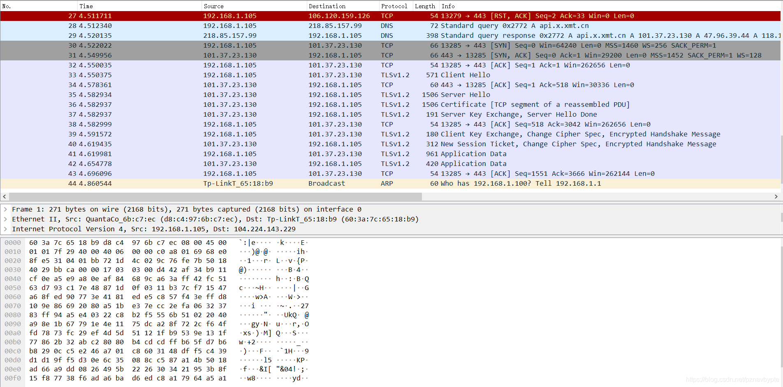This screenshot has width=783, height=387.
Task: Click Broadcast destination in packet 44
Action: pos(327,184)
